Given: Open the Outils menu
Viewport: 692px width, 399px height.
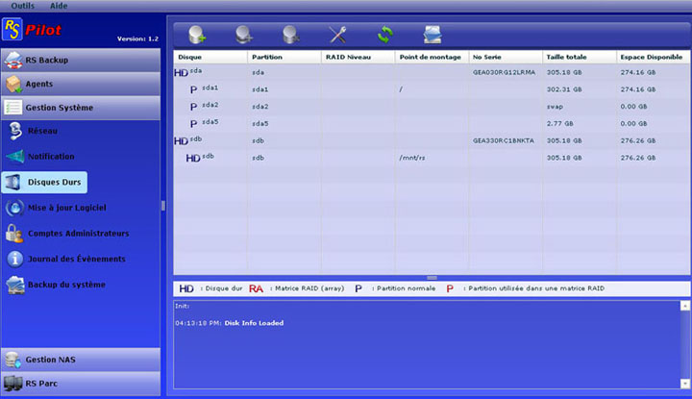Looking at the screenshot, I should pos(22,6).
